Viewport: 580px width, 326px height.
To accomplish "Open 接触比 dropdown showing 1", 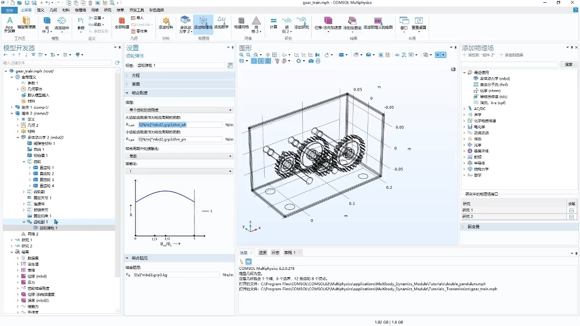I will point(179,171).
